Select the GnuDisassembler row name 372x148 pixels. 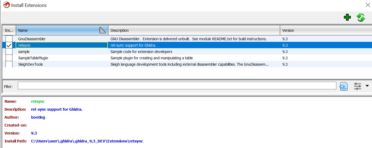click(32, 39)
